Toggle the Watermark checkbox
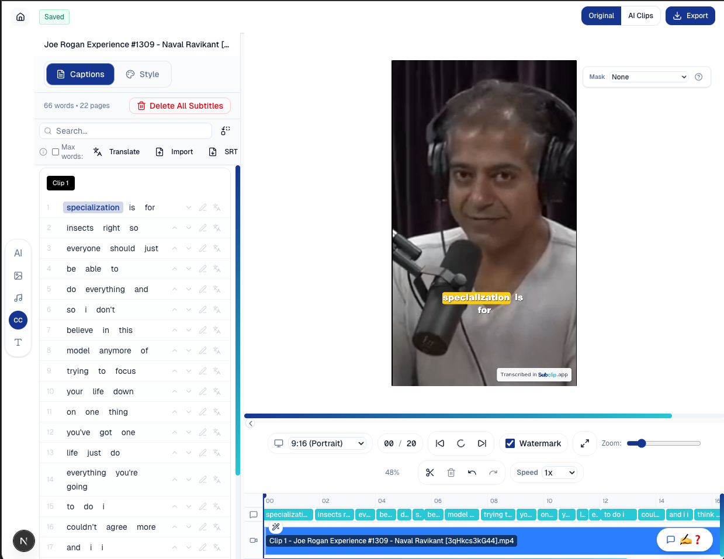Screen dimensions: 724x559 pyautogui.click(x=510, y=443)
